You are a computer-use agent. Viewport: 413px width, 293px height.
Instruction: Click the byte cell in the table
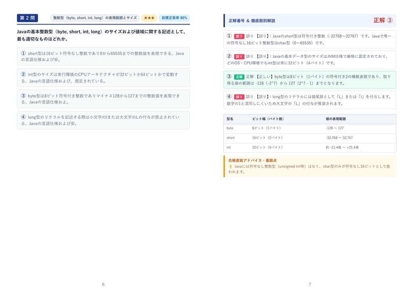pyautogui.click(x=230, y=128)
